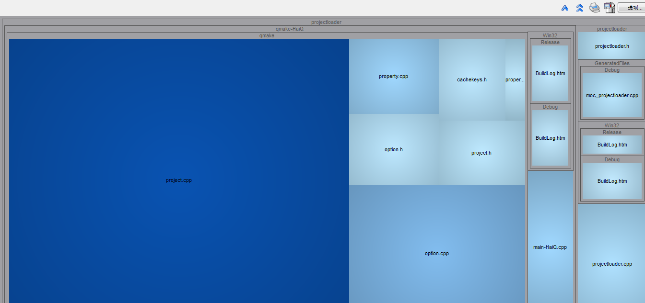The width and height of the screenshot is (645, 303).
Task: Click the right-side projectloader subfolder header
Action: click(x=612, y=29)
